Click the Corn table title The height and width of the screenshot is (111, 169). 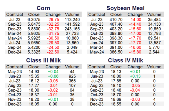(43, 8)
